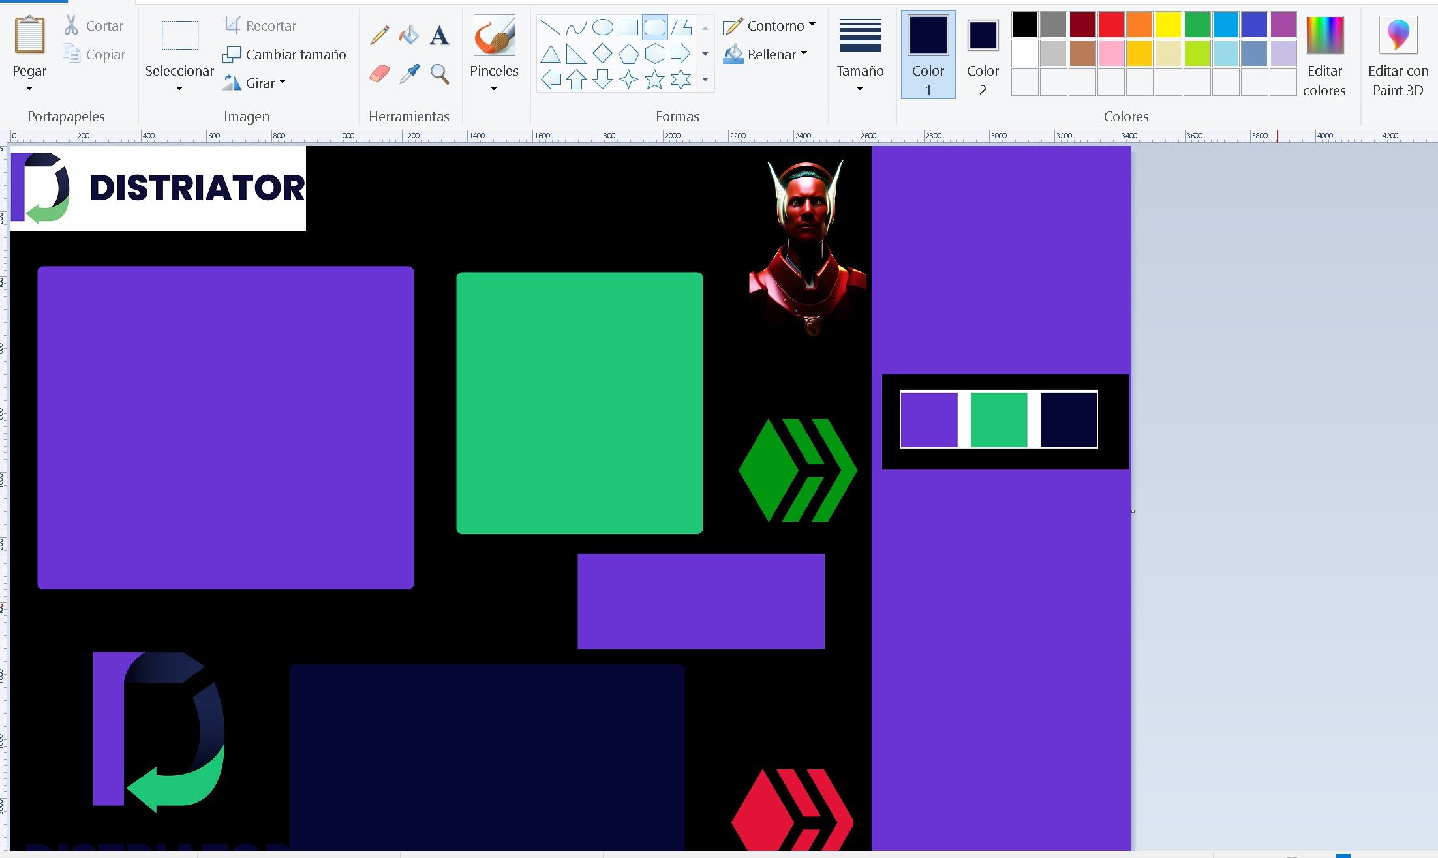Image resolution: width=1438 pixels, height=858 pixels.
Task: Choose the Up arrow shape
Action: [x=577, y=80]
